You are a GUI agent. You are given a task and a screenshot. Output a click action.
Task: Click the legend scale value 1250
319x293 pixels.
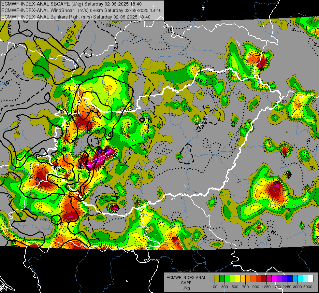pos(266,287)
